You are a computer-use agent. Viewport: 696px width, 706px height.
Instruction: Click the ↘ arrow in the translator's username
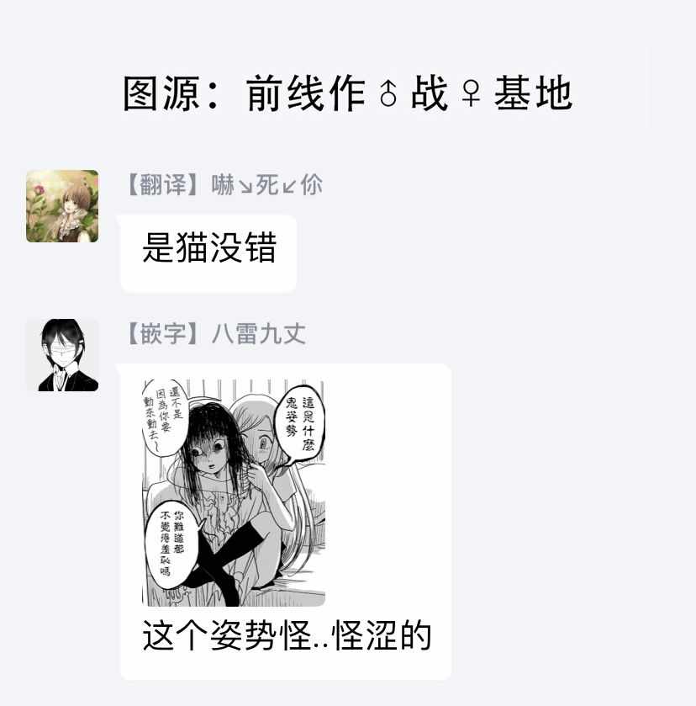point(245,185)
